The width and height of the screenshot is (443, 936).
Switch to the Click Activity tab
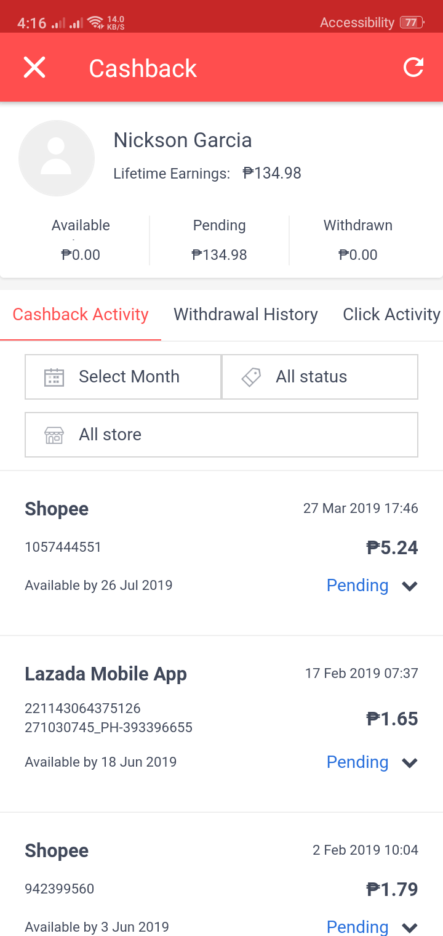coord(391,315)
